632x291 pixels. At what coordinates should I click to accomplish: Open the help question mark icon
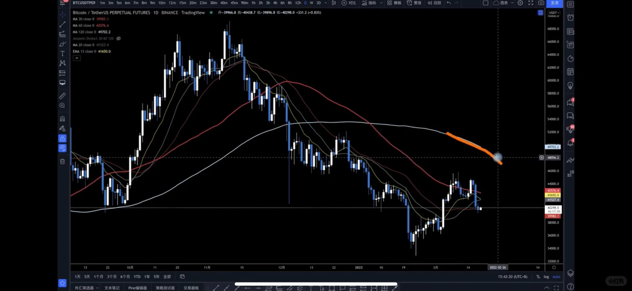570,287
